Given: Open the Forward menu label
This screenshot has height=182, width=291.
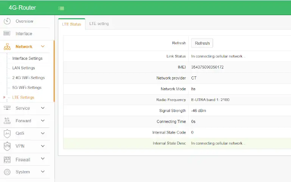Looking at the screenshot, I should [23, 121].
